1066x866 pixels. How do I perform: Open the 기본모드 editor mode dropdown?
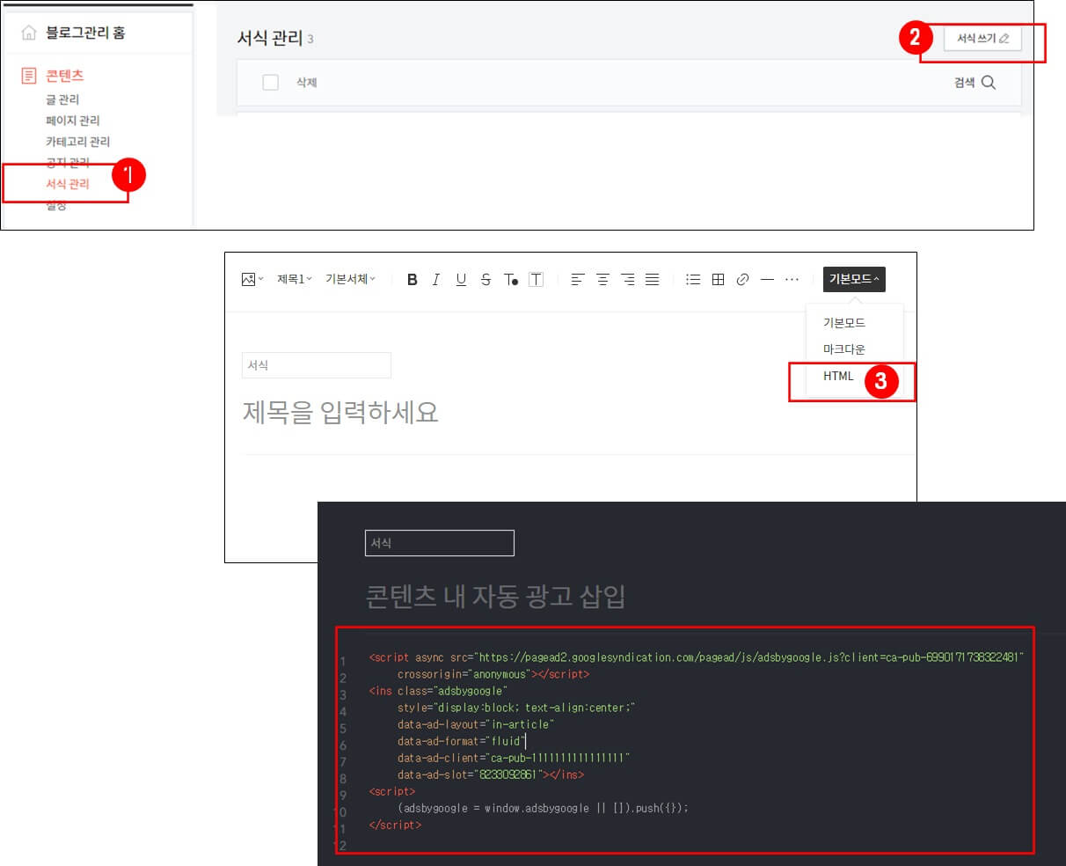(x=854, y=279)
